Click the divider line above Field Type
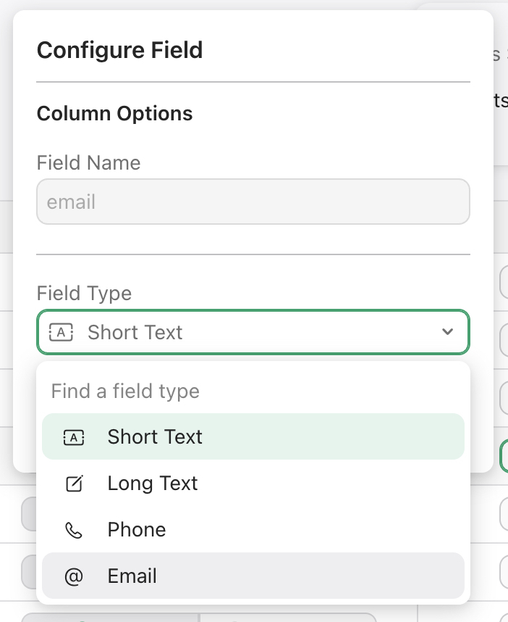 point(253,254)
